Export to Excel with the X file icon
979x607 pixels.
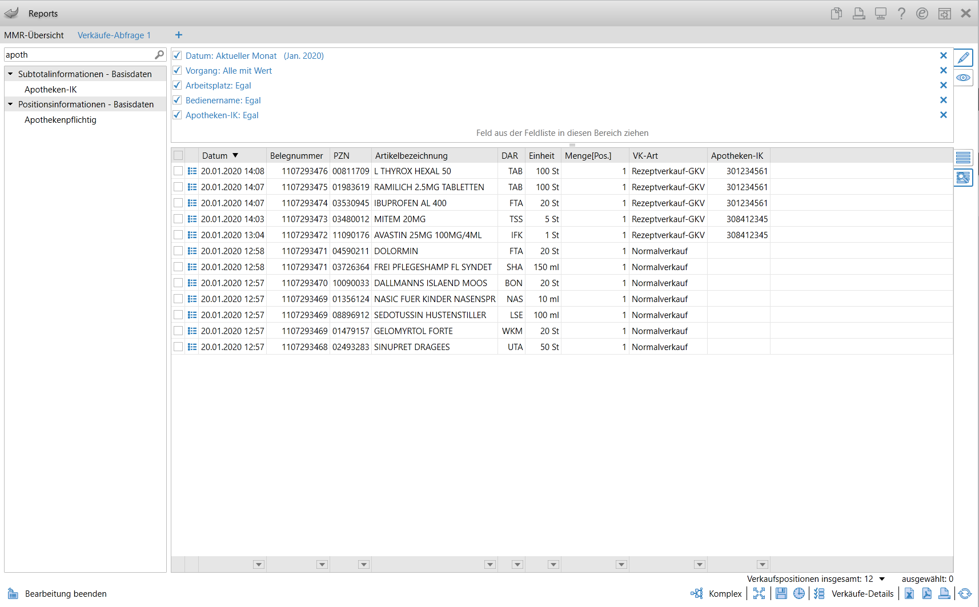pyautogui.click(x=909, y=593)
